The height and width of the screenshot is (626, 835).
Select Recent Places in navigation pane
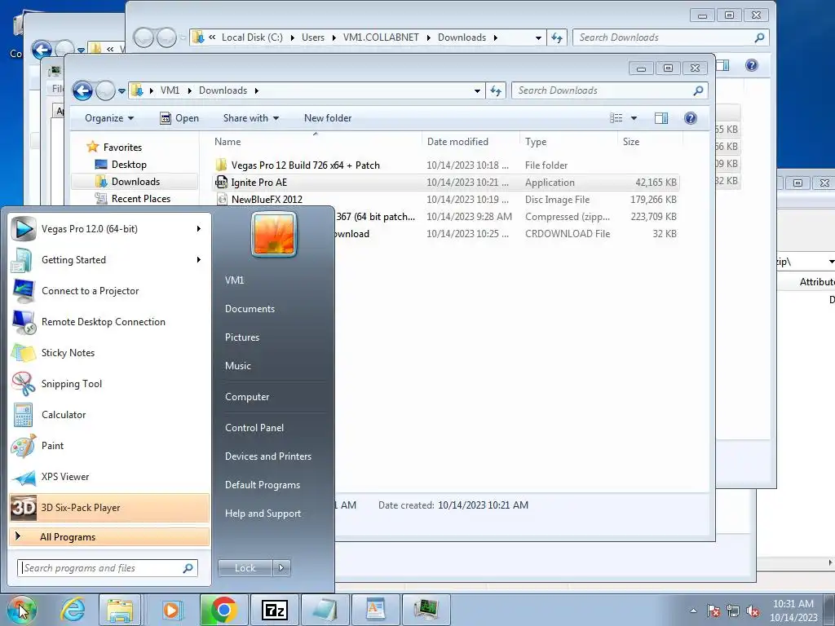[x=140, y=199]
